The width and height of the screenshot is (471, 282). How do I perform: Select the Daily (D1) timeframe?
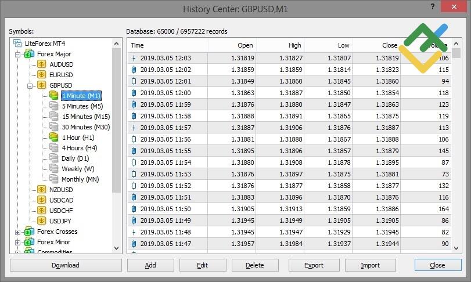75,158
